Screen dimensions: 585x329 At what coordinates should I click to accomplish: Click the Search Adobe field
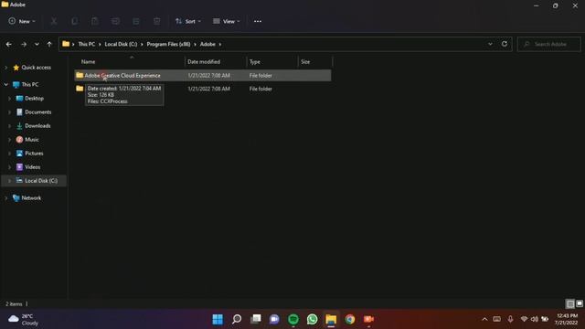pyautogui.click(x=549, y=44)
